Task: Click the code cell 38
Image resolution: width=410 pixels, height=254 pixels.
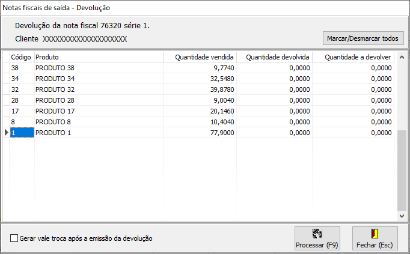Action: coord(22,68)
